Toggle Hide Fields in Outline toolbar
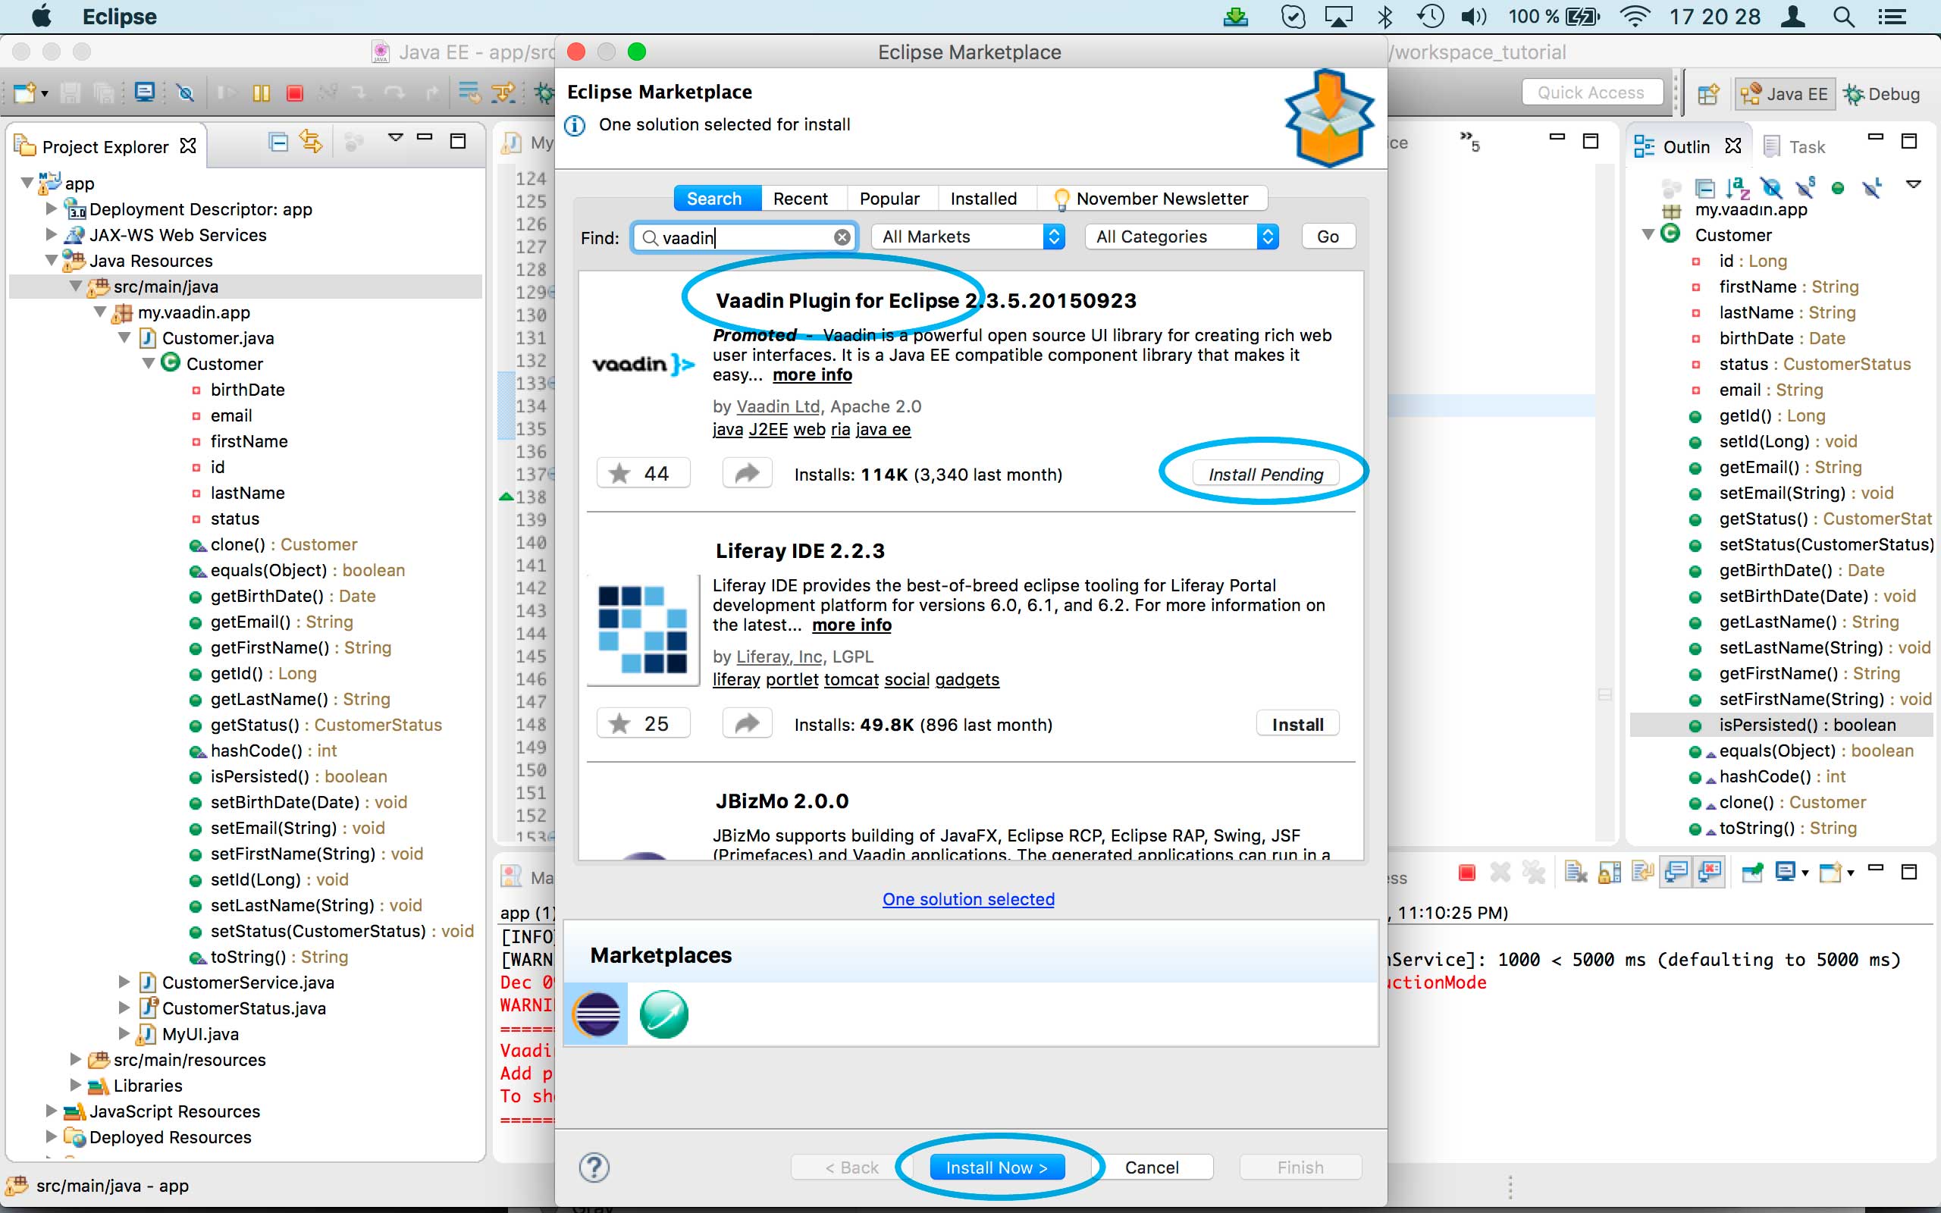The height and width of the screenshot is (1213, 1941). coord(1771,188)
